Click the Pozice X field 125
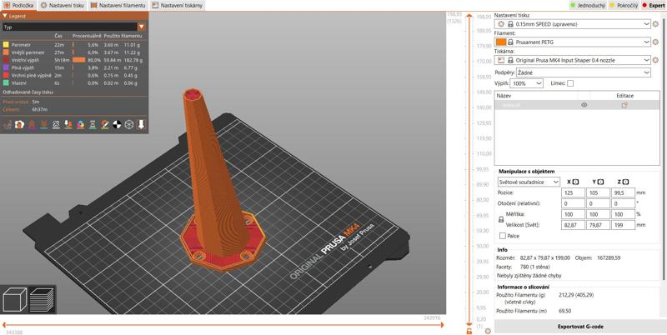667x335 pixels. pos(573,192)
